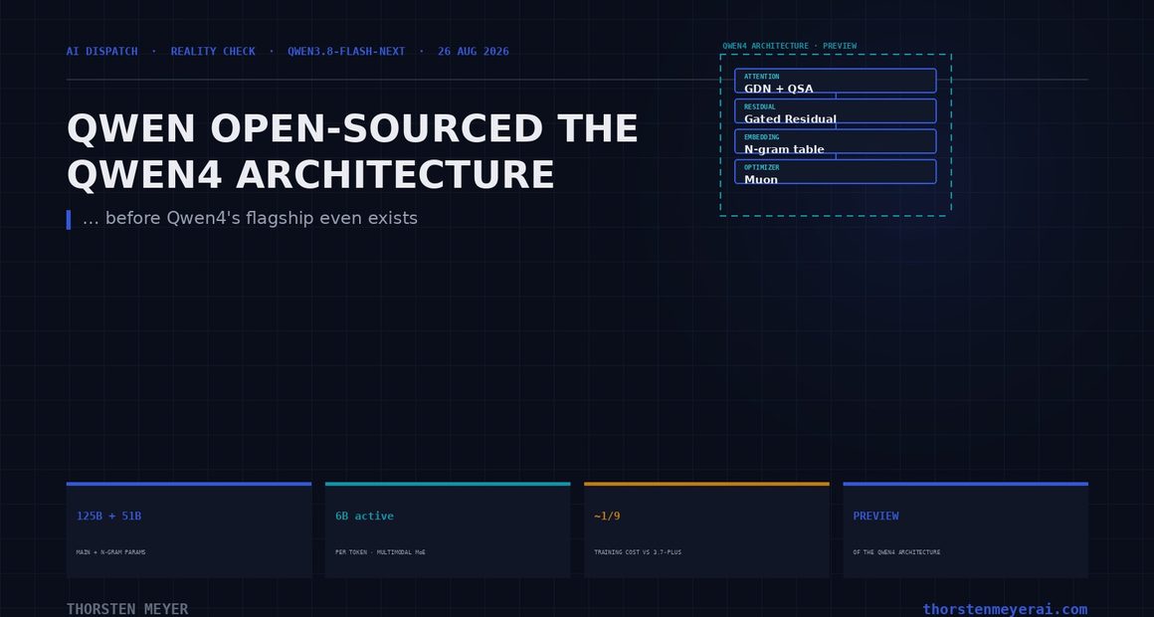The width and height of the screenshot is (1154, 617).
Task: Click 'REALITY CHECK' in the header line
Action: coord(213,52)
